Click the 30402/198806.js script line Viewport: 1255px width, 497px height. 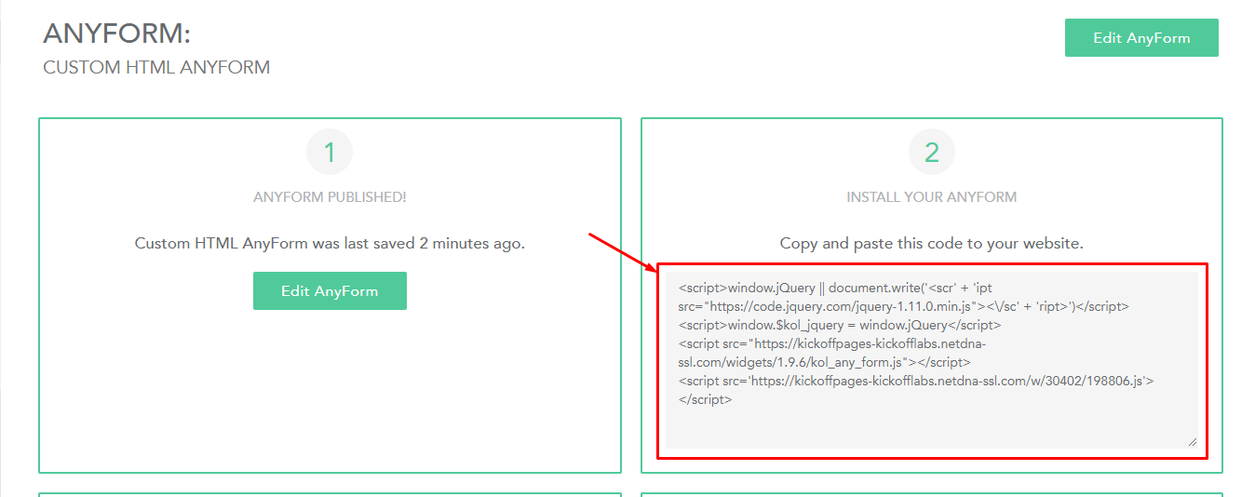click(917, 381)
